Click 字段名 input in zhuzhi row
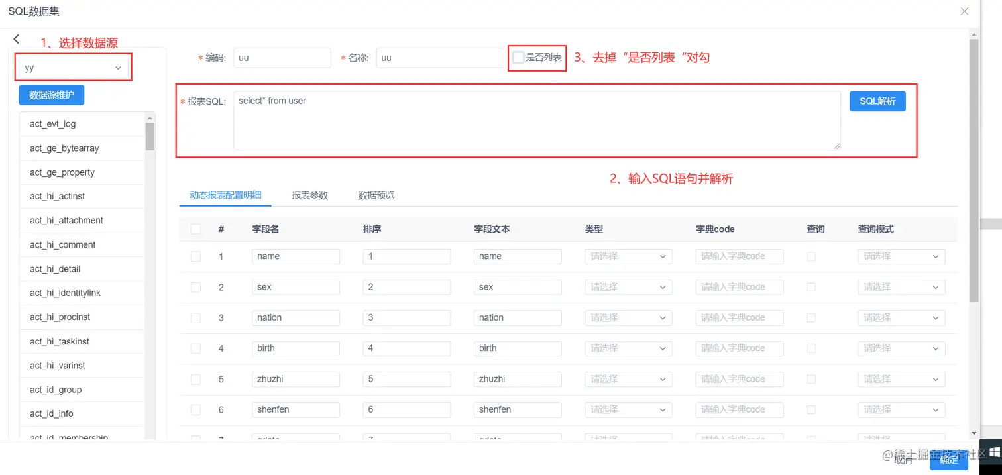 296,379
